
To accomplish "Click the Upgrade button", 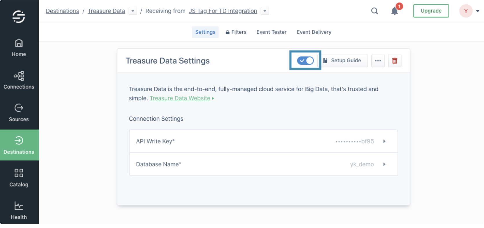I will 431,11.
